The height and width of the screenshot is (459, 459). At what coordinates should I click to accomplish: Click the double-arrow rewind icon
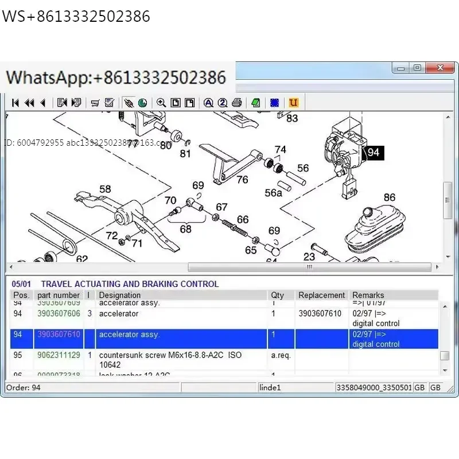point(30,103)
